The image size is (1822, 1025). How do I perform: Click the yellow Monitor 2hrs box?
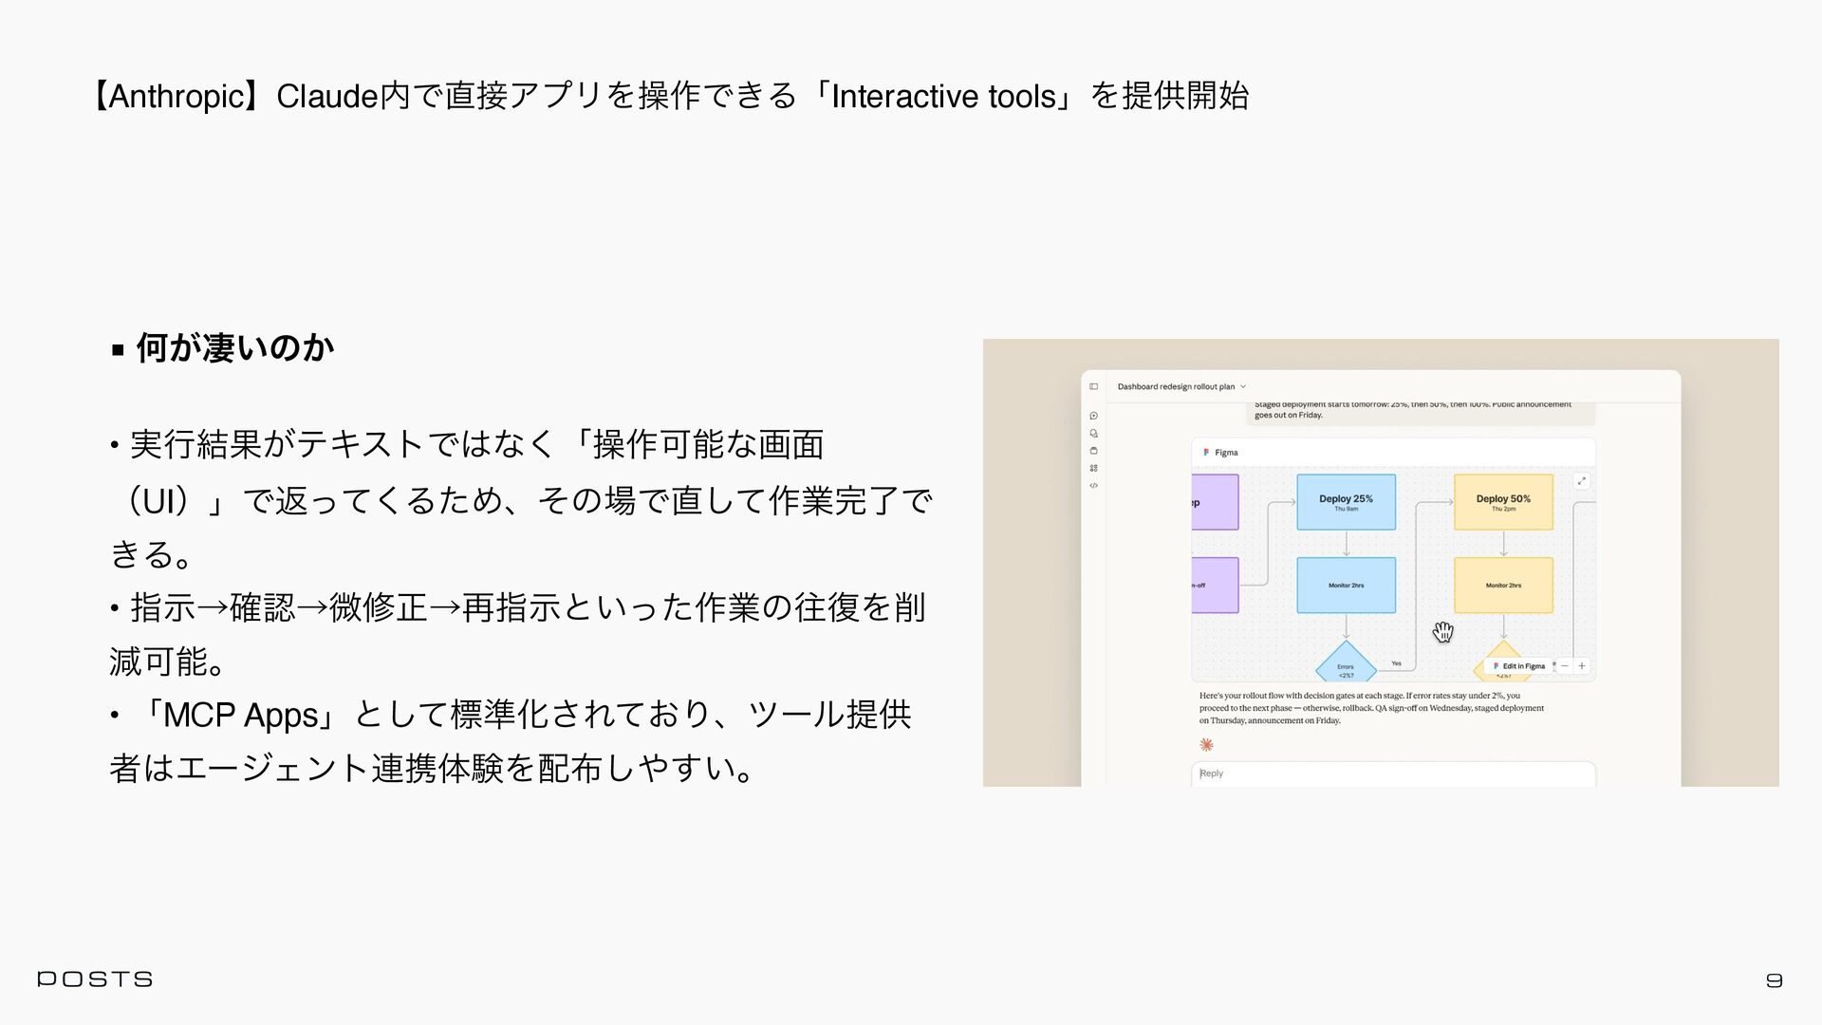1503,585
